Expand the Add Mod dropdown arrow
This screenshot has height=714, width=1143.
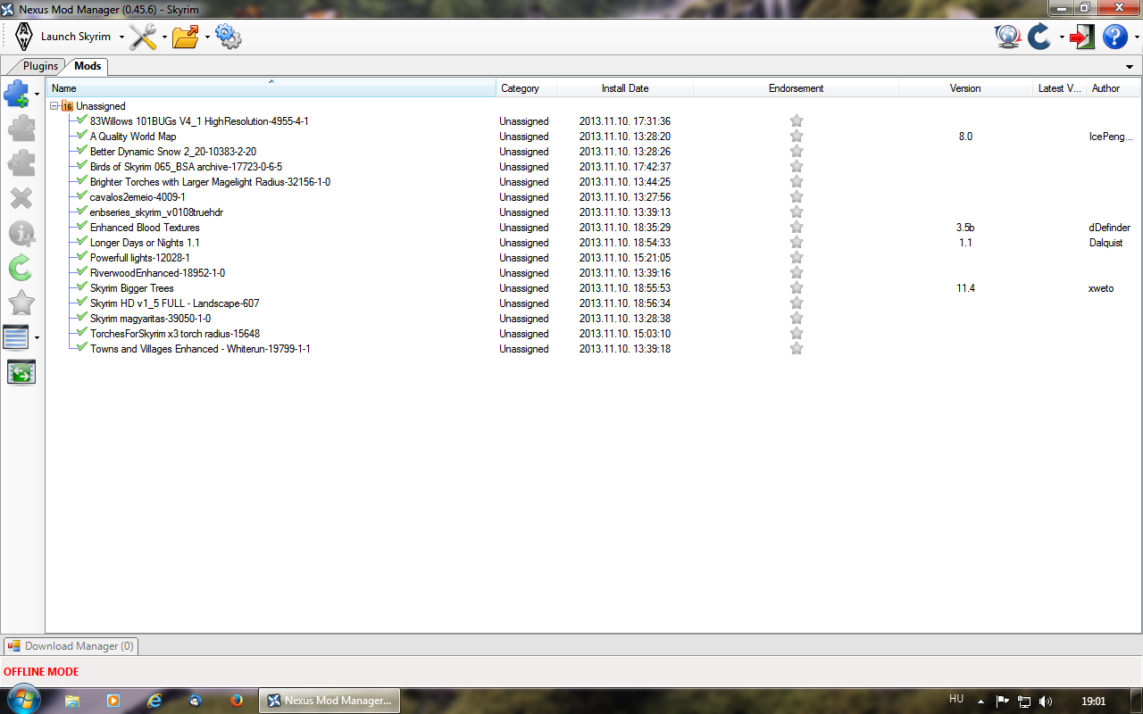38,93
